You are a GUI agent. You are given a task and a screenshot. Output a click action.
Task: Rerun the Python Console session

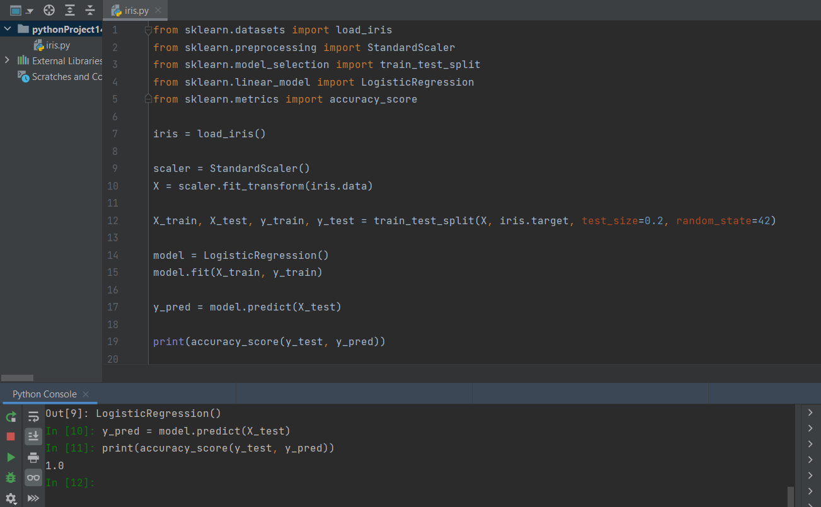pyautogui.click(x=10, y=416)
